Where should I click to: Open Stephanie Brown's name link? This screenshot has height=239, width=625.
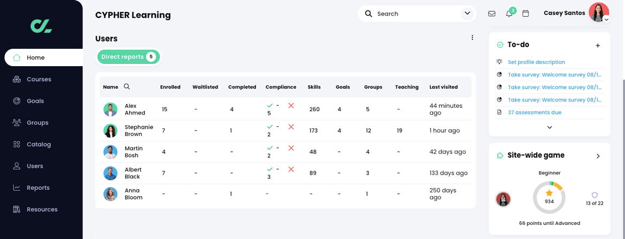pyautogui.click(x=139, y=131)
